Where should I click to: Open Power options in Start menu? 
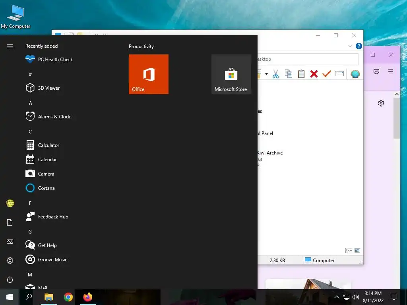tap(10, 280)
